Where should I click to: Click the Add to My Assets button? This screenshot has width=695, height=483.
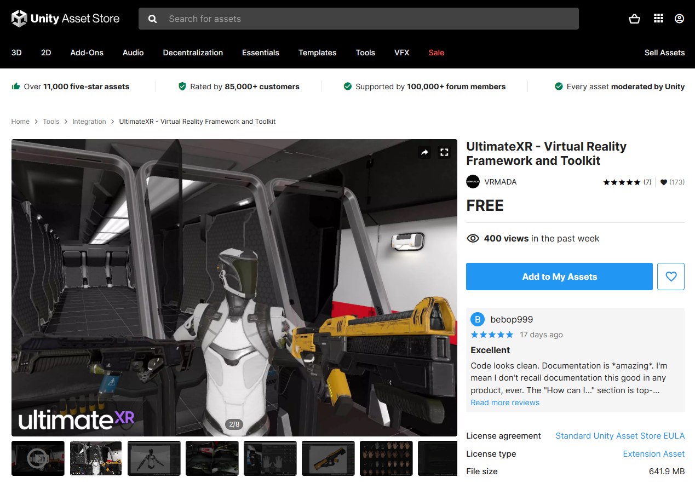(x=559, y=277)
